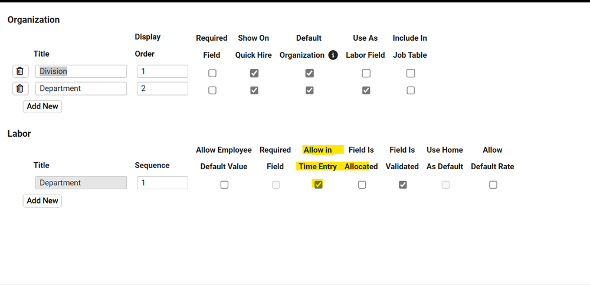Check Allow Default Rate checkbox

click(493, 185)
